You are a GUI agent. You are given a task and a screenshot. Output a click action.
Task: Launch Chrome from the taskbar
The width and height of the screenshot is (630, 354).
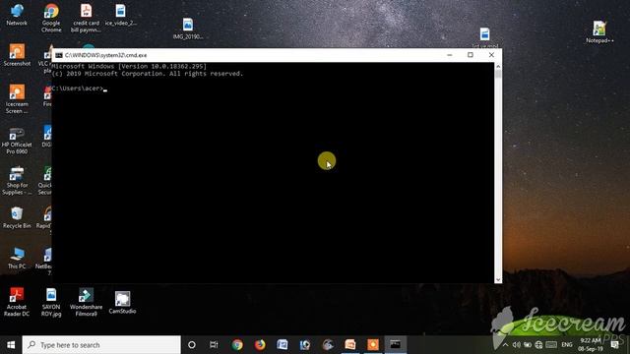click(237, 345)
